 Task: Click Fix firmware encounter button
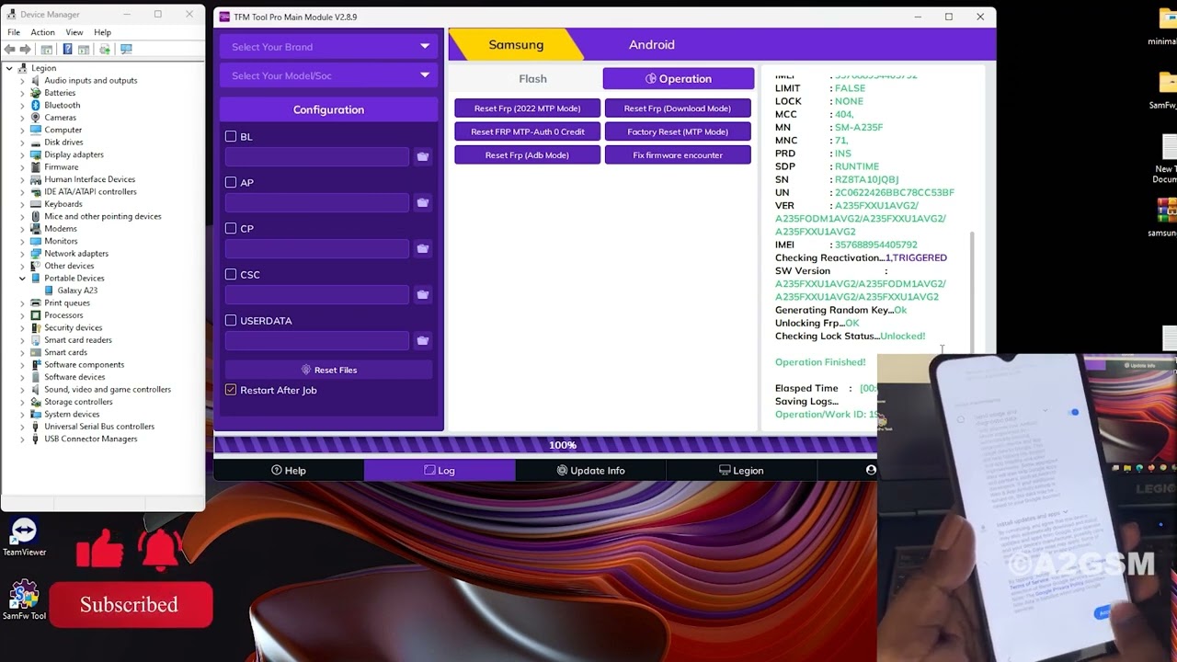pos(678,155)
